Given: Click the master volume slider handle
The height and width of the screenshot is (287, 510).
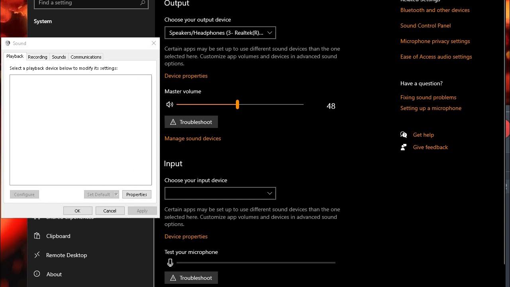Looking at the screenshot, I should point(237,104).
